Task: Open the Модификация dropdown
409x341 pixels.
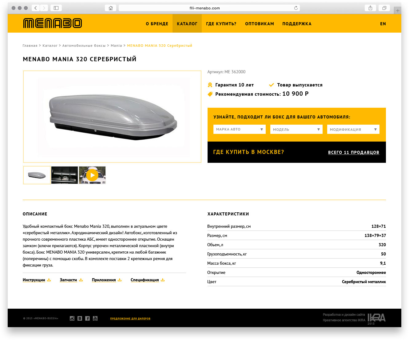Action: (353, 129)
